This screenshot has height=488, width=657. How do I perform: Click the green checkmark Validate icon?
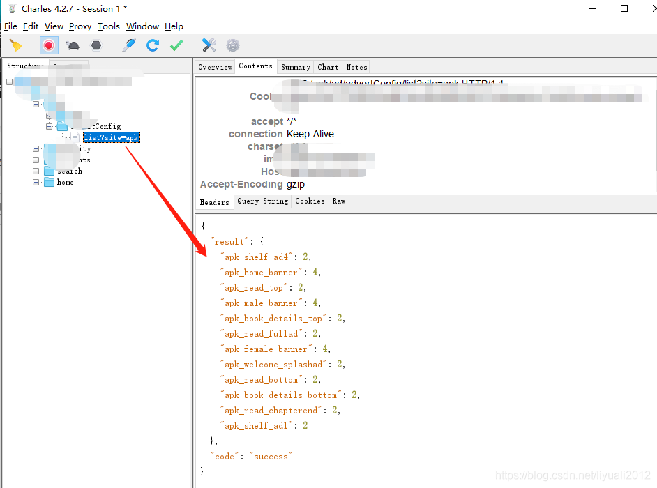(176, 45)
